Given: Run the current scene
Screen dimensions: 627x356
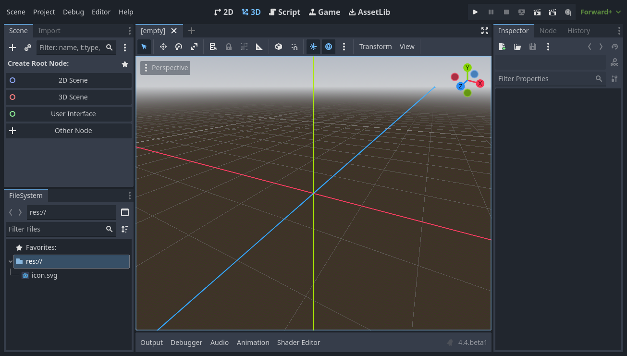Looking at the screenshot, I should click(x=537, y=12).
